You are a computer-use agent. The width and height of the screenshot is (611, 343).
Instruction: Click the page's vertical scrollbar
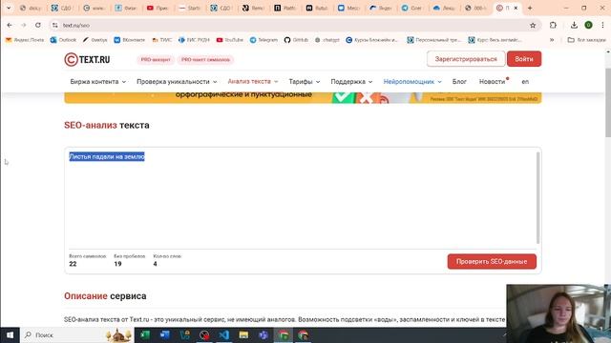point(608,103)
